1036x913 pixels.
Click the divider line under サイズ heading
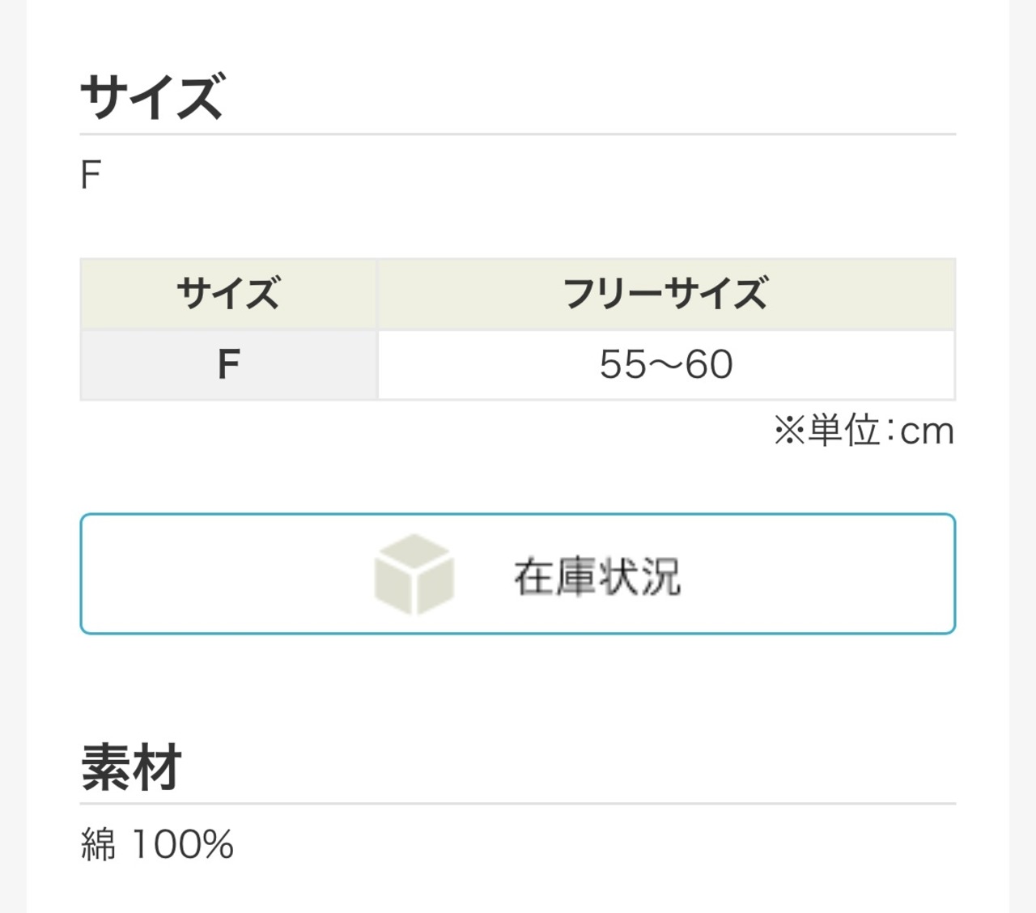(x=518, y=134)
